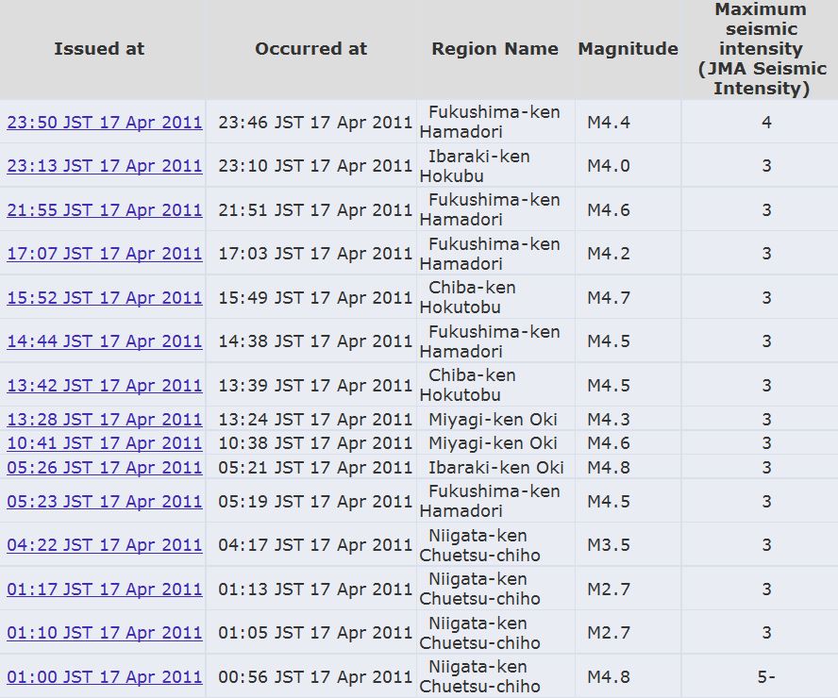The image size is (838, 698).
Task: Select the occurred time 01:05 JST 17 Apr 2011
Action: tap(315, 633)
